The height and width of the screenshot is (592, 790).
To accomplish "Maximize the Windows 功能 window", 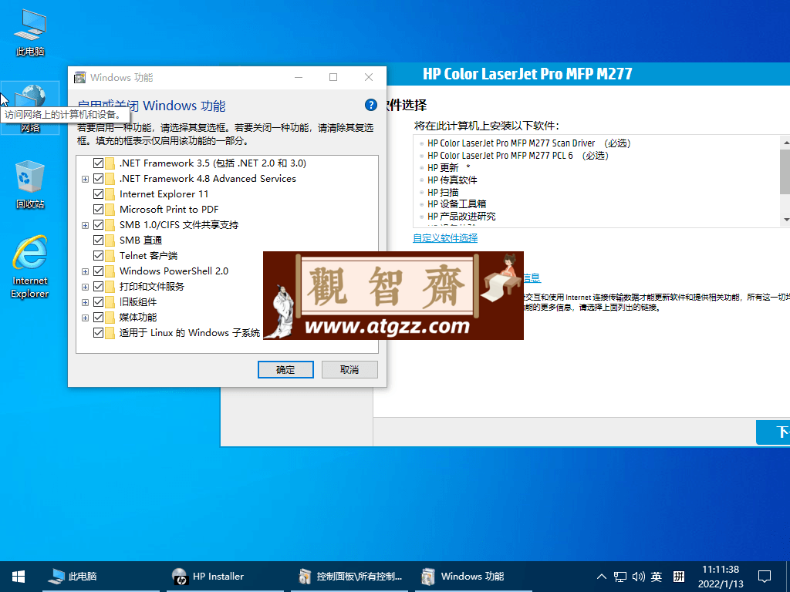I will point(333,77).
